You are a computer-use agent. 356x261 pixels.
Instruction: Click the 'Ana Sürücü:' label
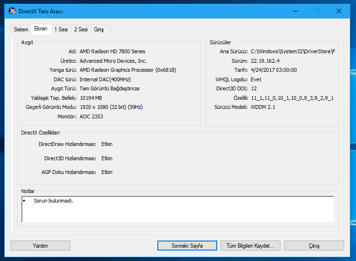[234, 51]
